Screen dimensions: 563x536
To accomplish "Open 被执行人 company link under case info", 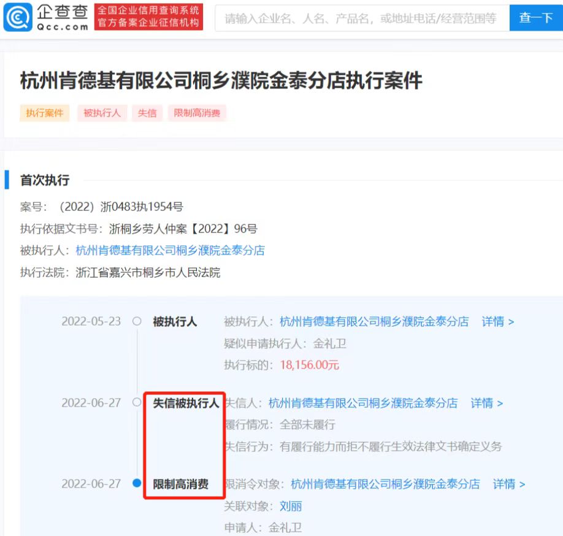I will coord(170,250).
